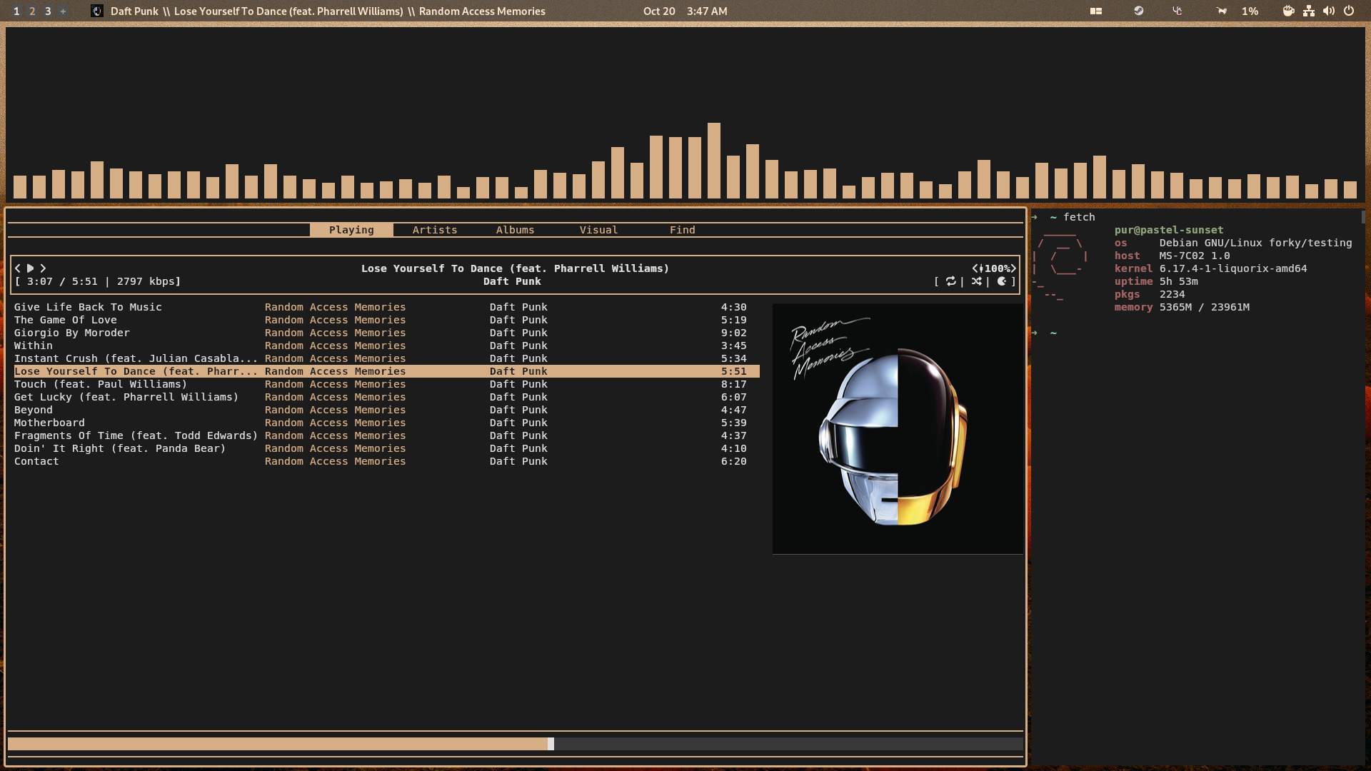Click the song progress bar handle
Viewport: 1371px width, 771px height.
point(551,744)
